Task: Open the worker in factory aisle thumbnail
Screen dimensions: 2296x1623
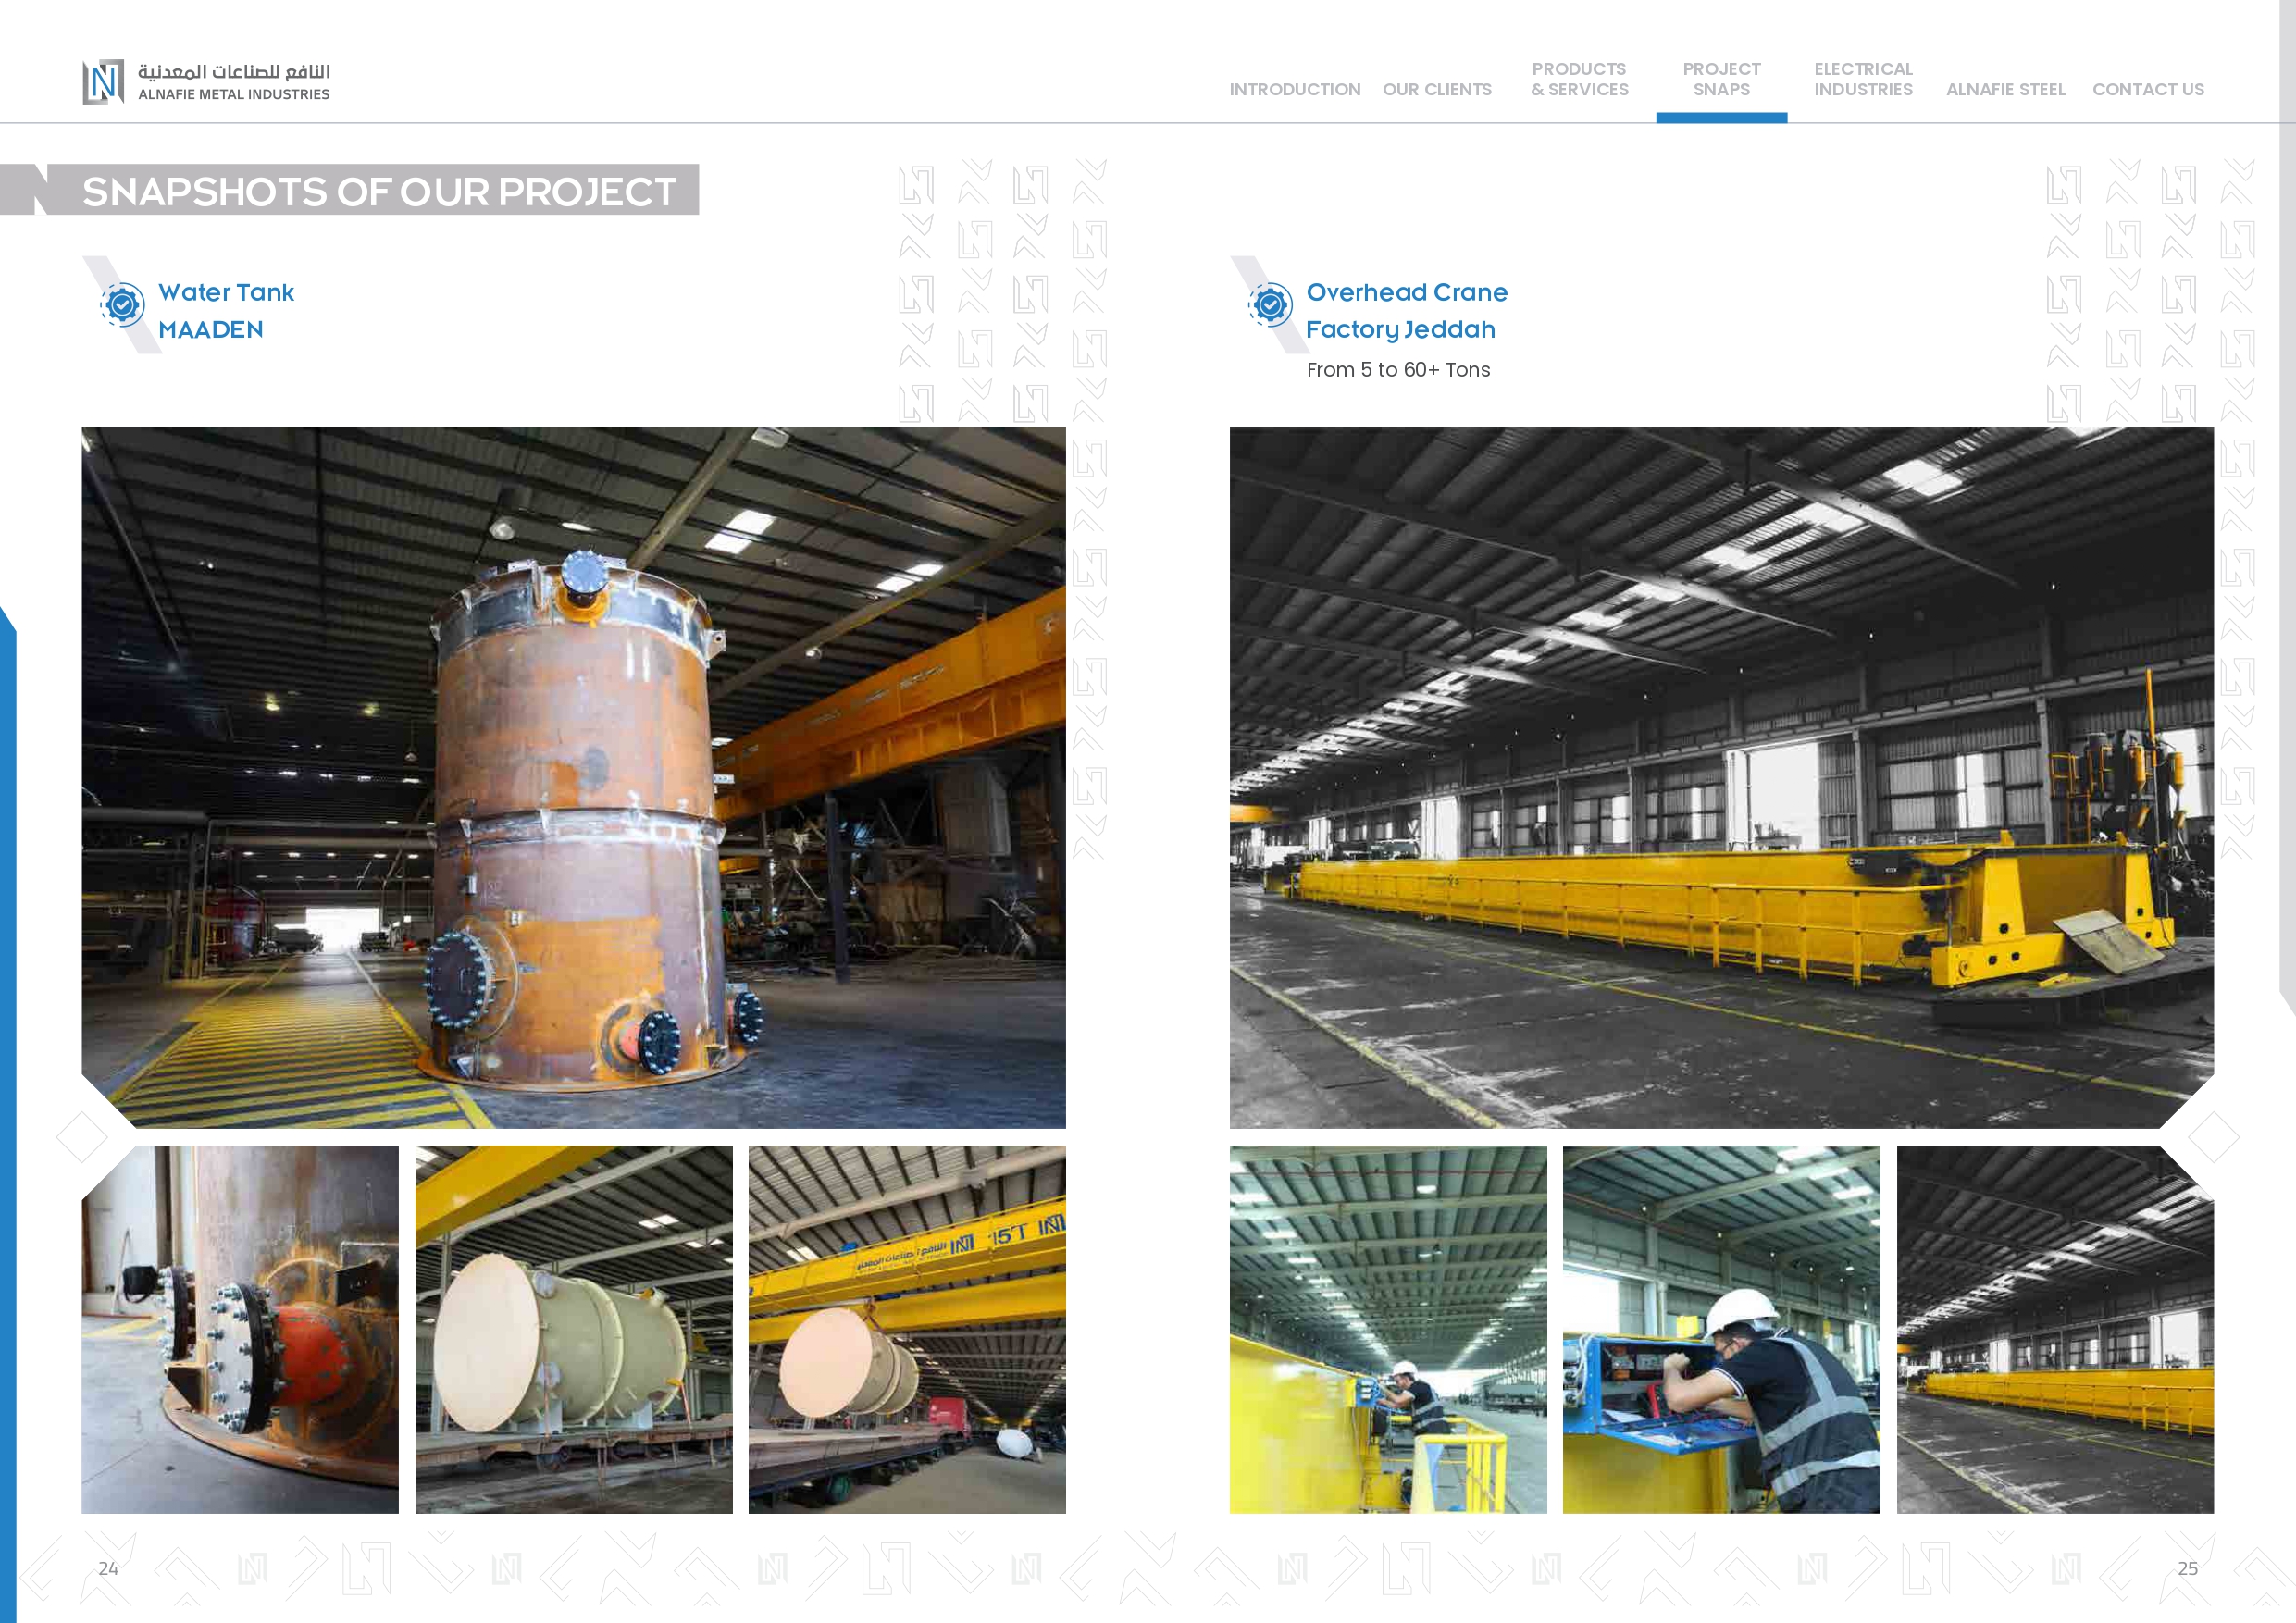Action: click(1387, 1328)
